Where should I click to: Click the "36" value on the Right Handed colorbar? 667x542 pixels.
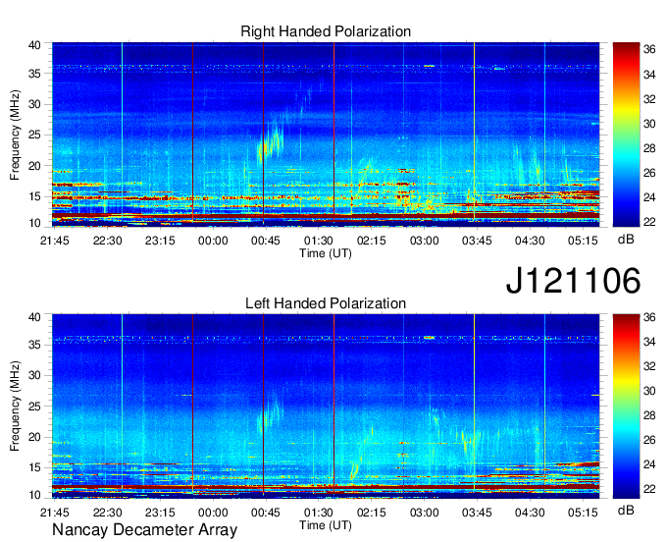pyautogui.click(x=649, y=50)
